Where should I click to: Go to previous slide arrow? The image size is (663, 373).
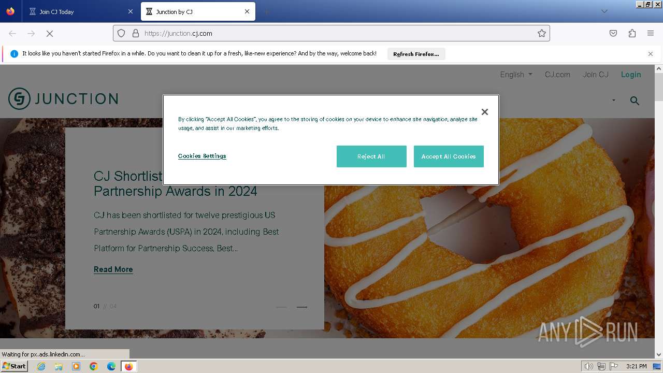[x=281, y=307]
